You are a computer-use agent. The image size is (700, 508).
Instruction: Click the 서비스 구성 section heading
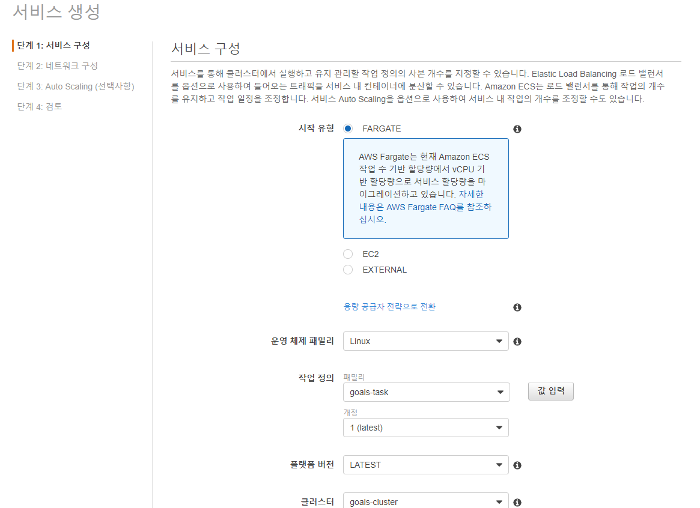206,48
